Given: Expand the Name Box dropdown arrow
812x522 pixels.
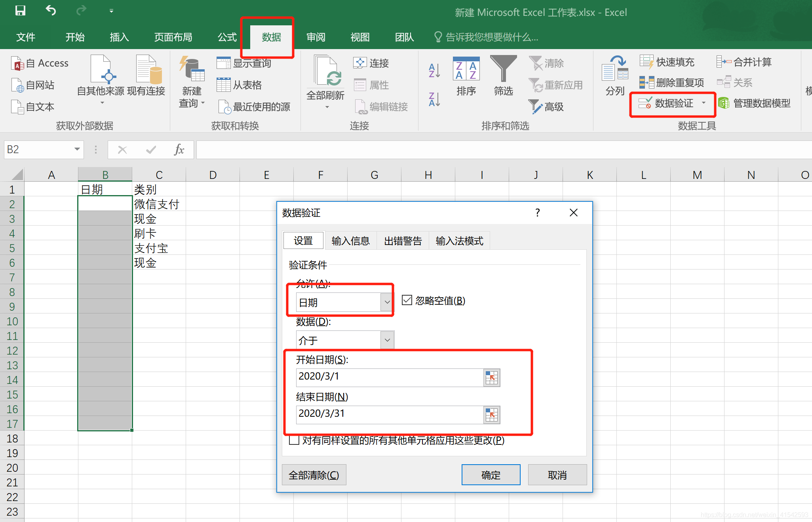Looking at the screenshot, I should click(x=77, y=149).
